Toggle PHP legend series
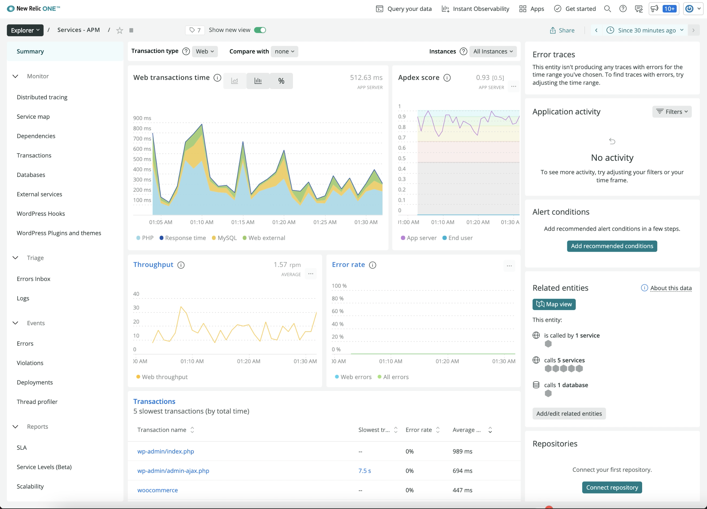 click(145, 238)
